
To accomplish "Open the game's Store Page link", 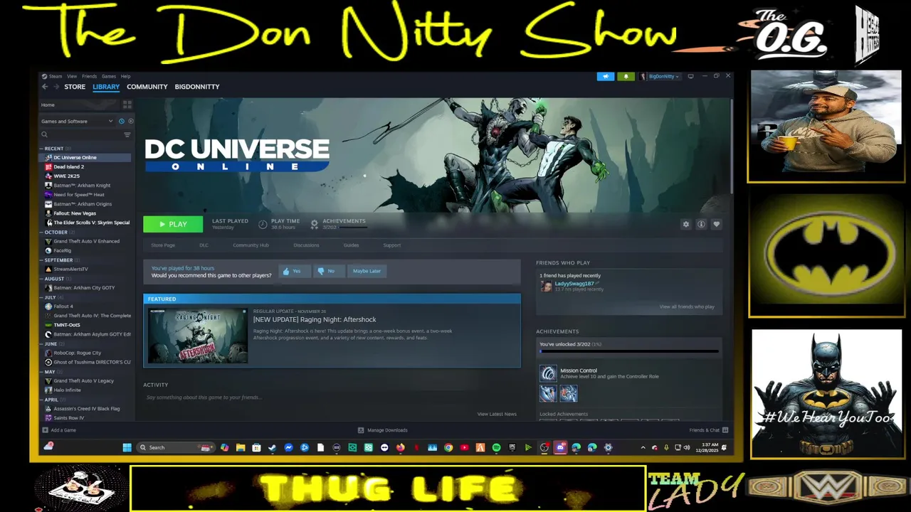I will coord(163,245).
